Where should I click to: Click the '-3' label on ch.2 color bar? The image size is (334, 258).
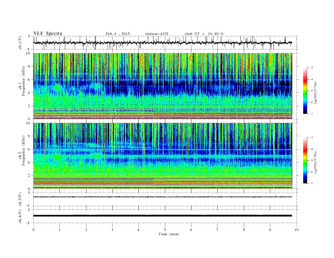(311, 137)
